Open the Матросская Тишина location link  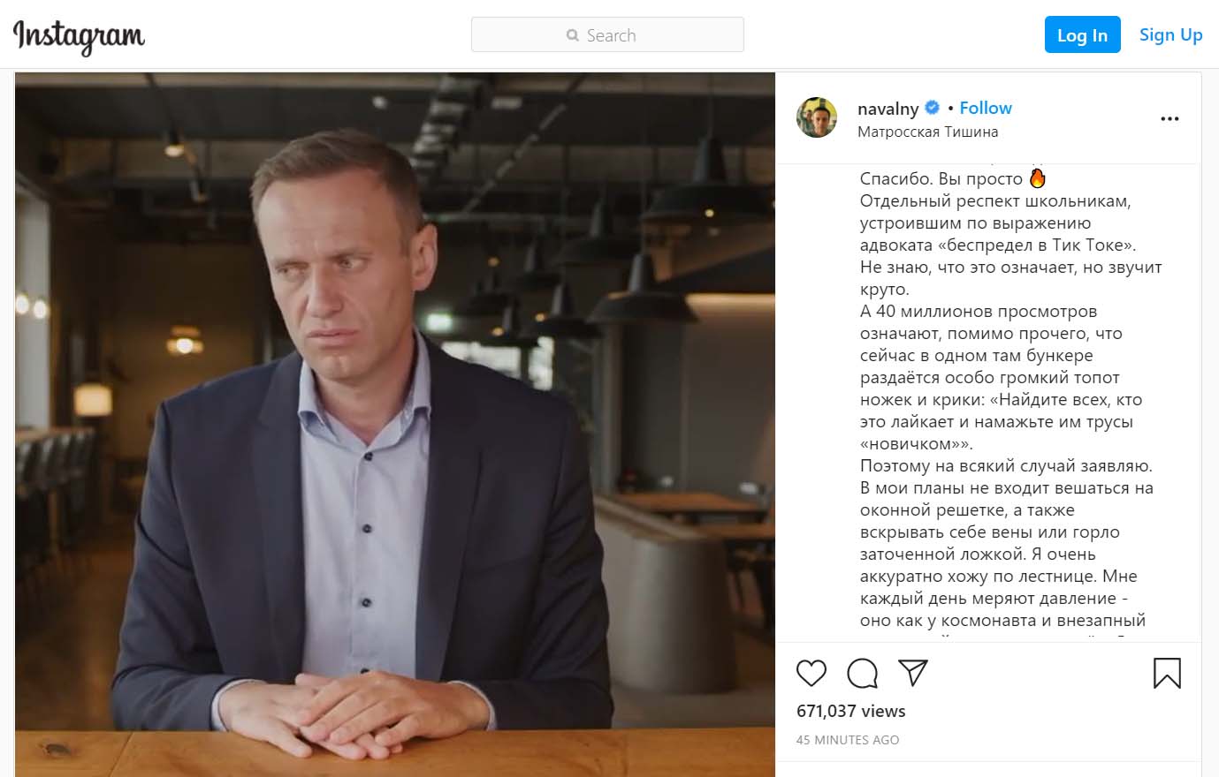(x=927, y=132)
